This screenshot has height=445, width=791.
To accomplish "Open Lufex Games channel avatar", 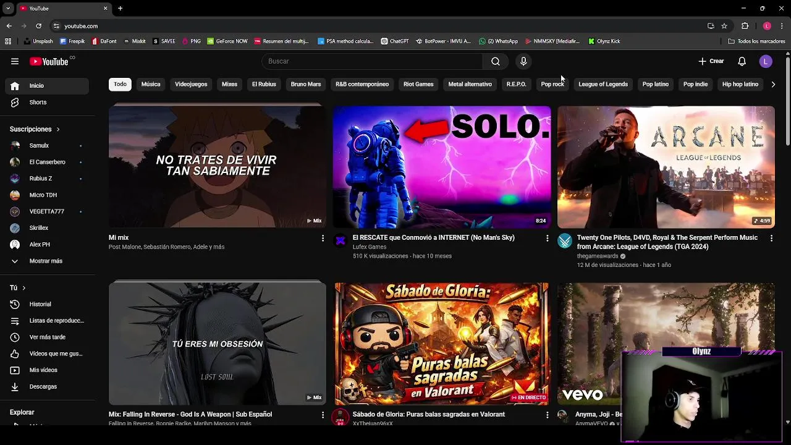I will click(341, 240).
